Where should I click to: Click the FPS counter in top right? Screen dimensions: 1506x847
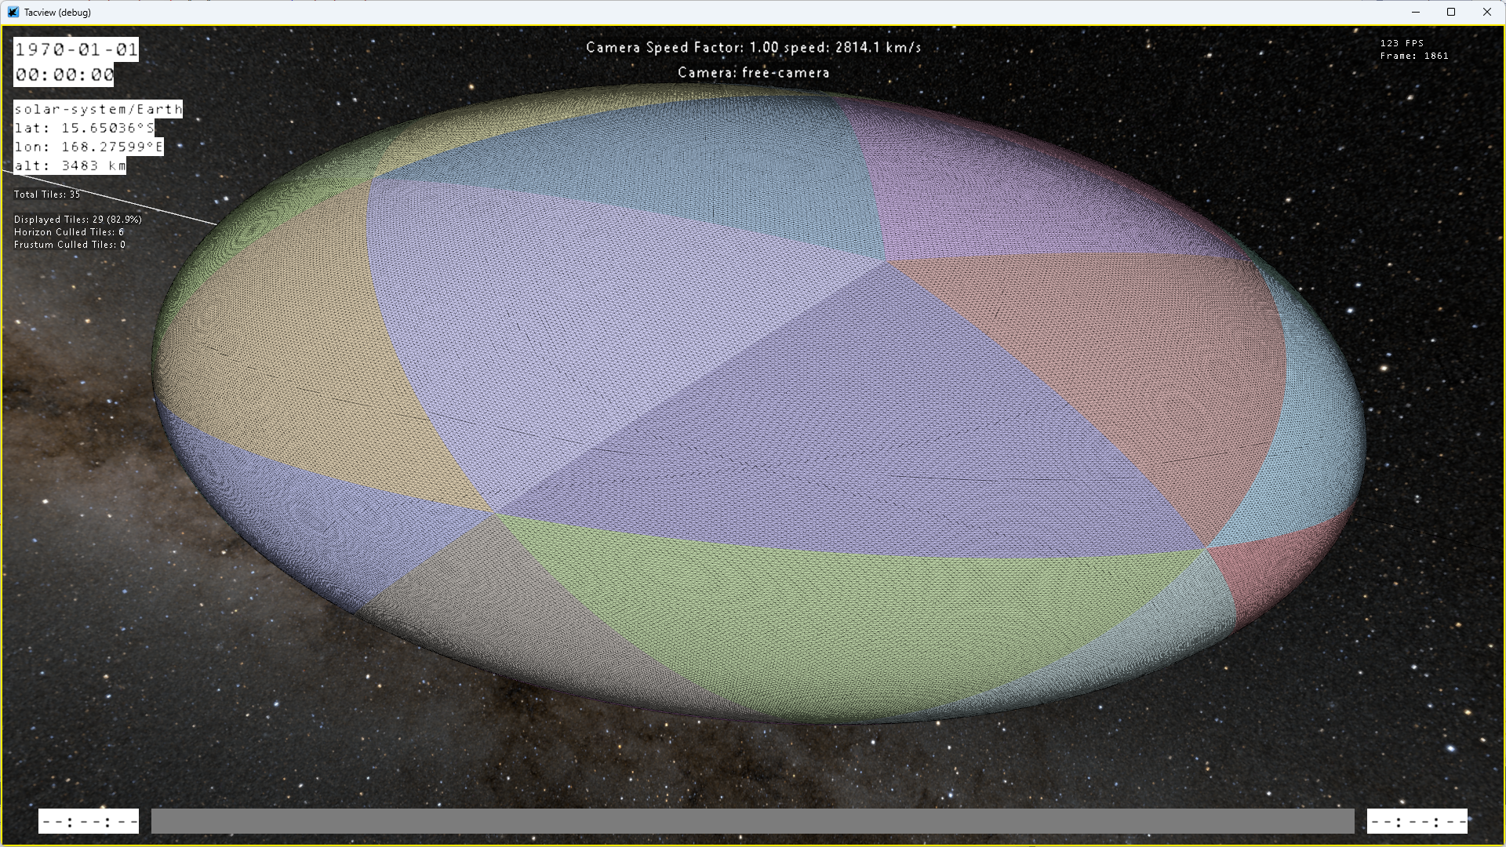tap(1402, 43)
